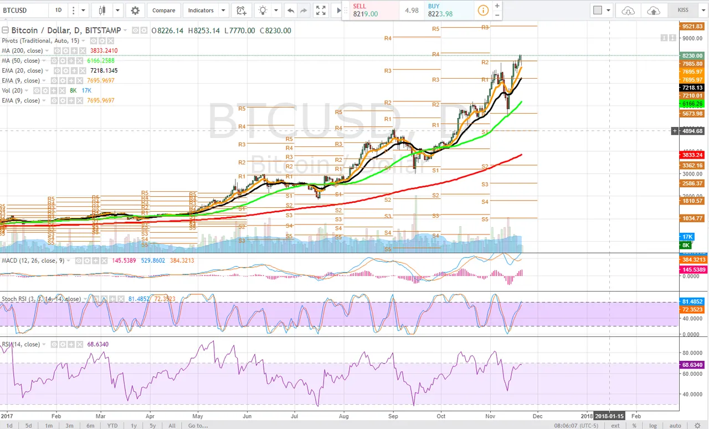709x429 pixels.
Task: Save chart layout cloud upload icon
Action: (654, 11)
